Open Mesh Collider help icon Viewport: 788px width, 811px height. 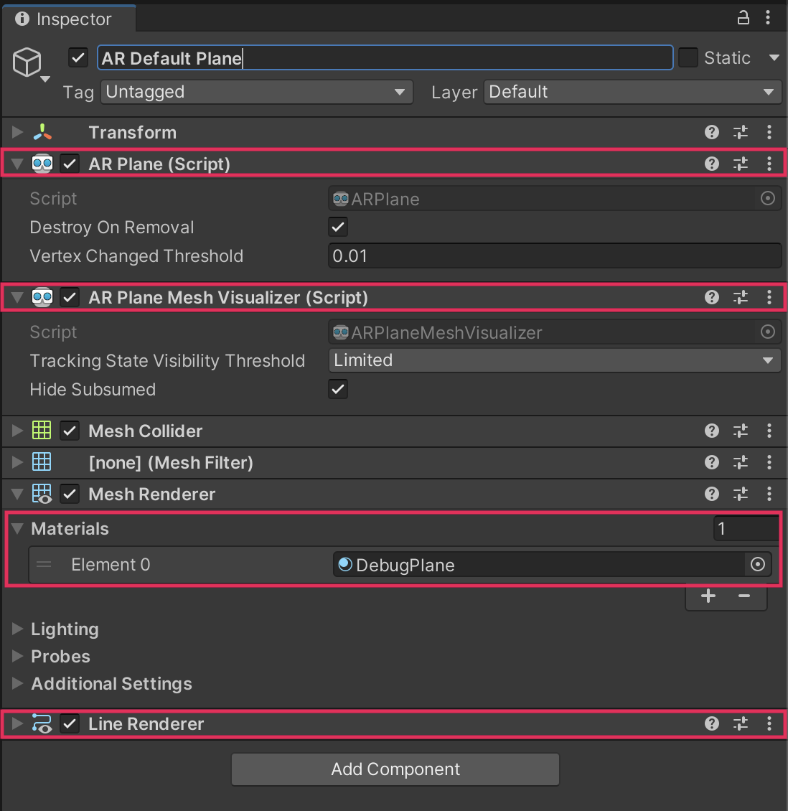[712, 431]
